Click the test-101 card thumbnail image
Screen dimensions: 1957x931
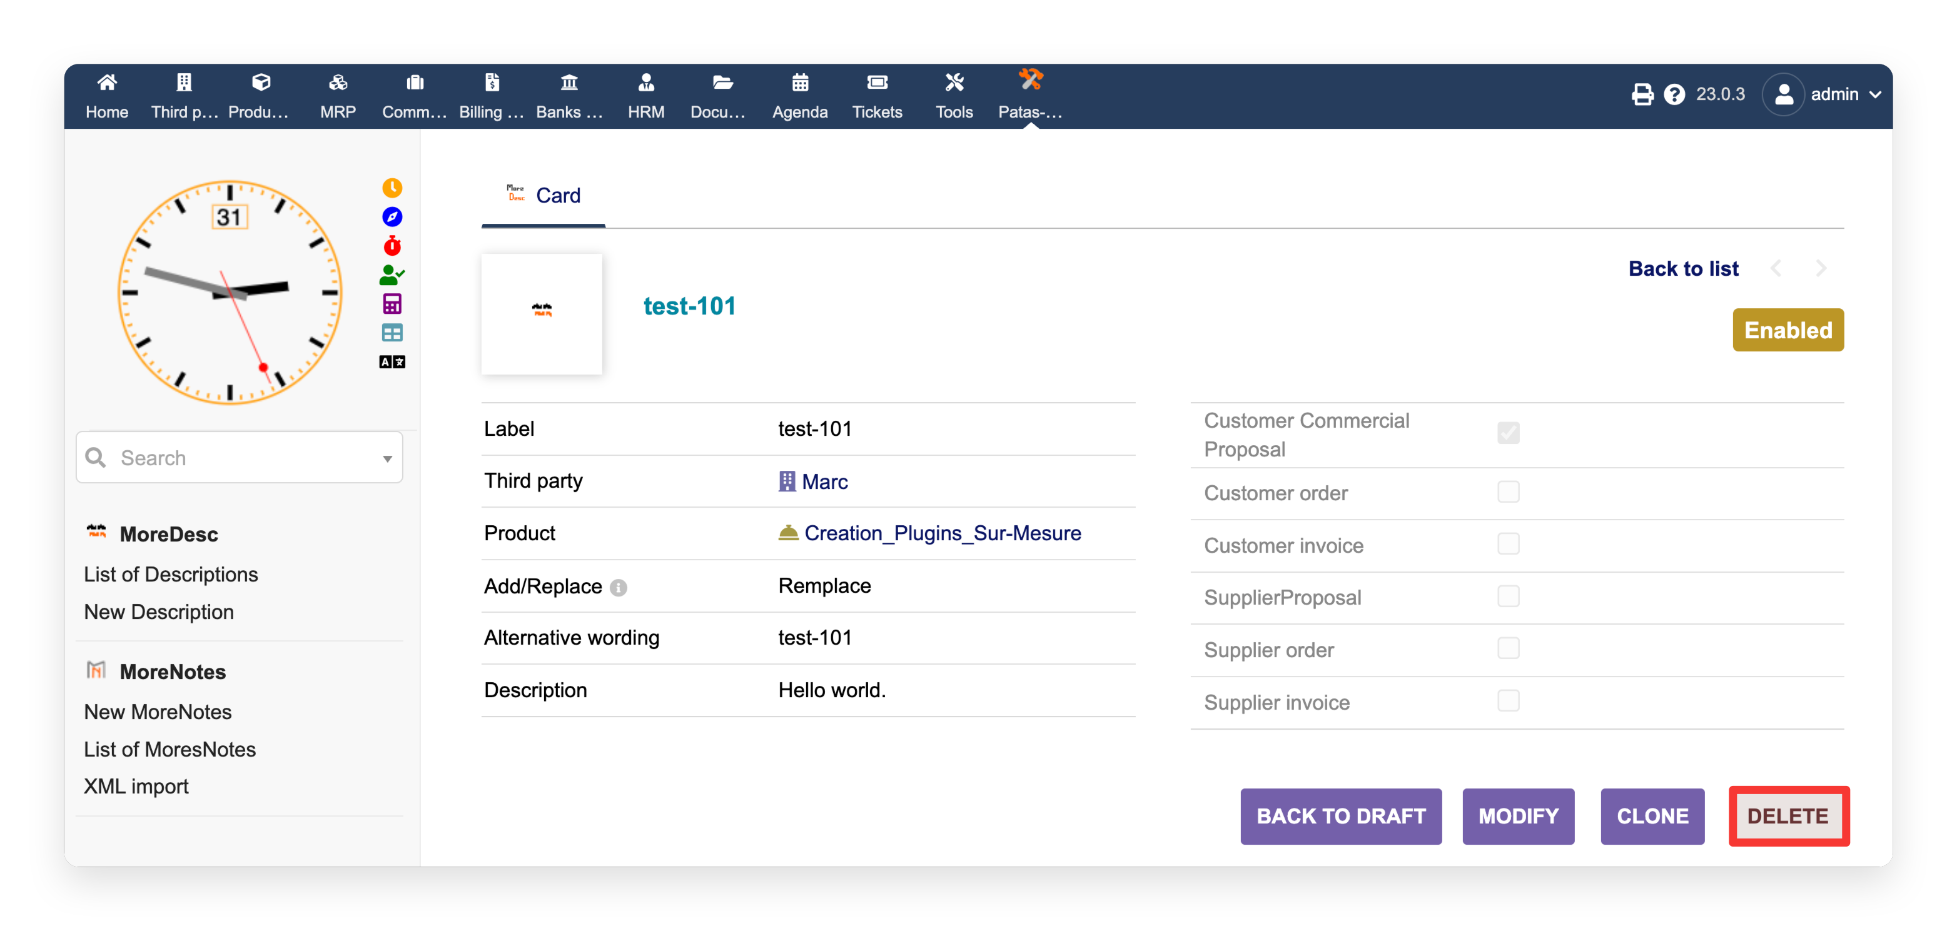(x=542, y=314)
